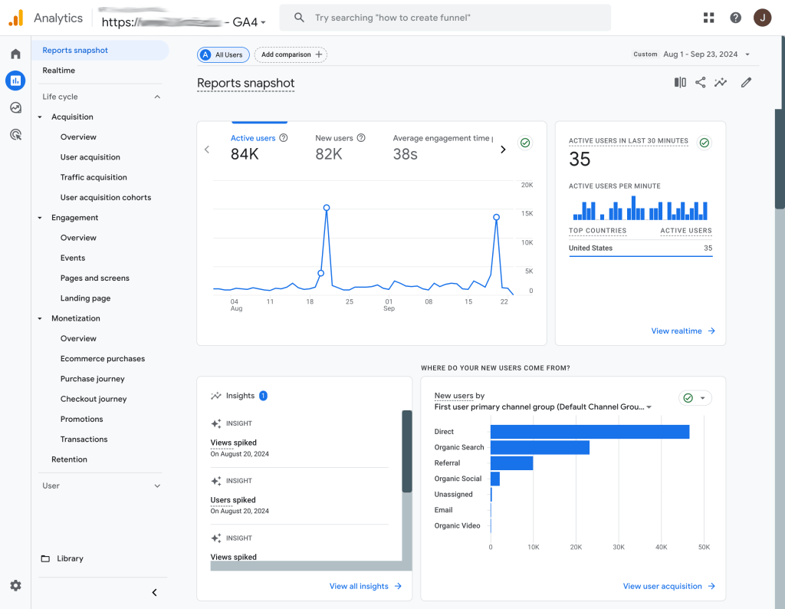
Task: Open the Home navigation icon
Action: click(x=15, y=54)
